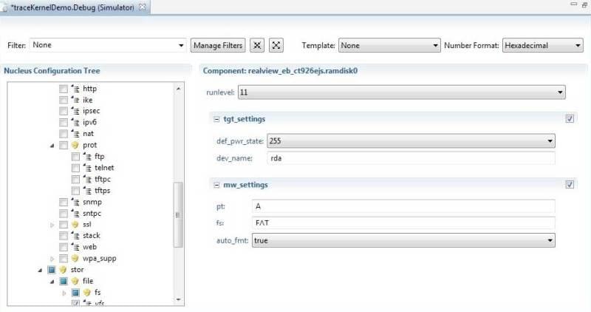Collapse the tgt_settings section header
Viewport: 591px width, 312px height.
pos(217,118)
